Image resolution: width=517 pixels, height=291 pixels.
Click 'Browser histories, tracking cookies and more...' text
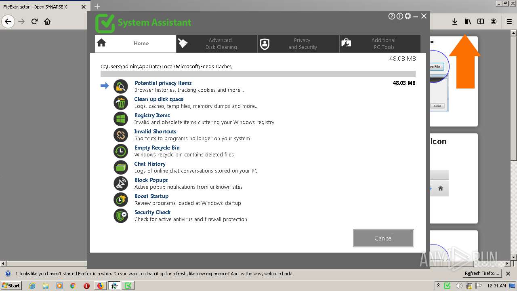coord(189,90)
